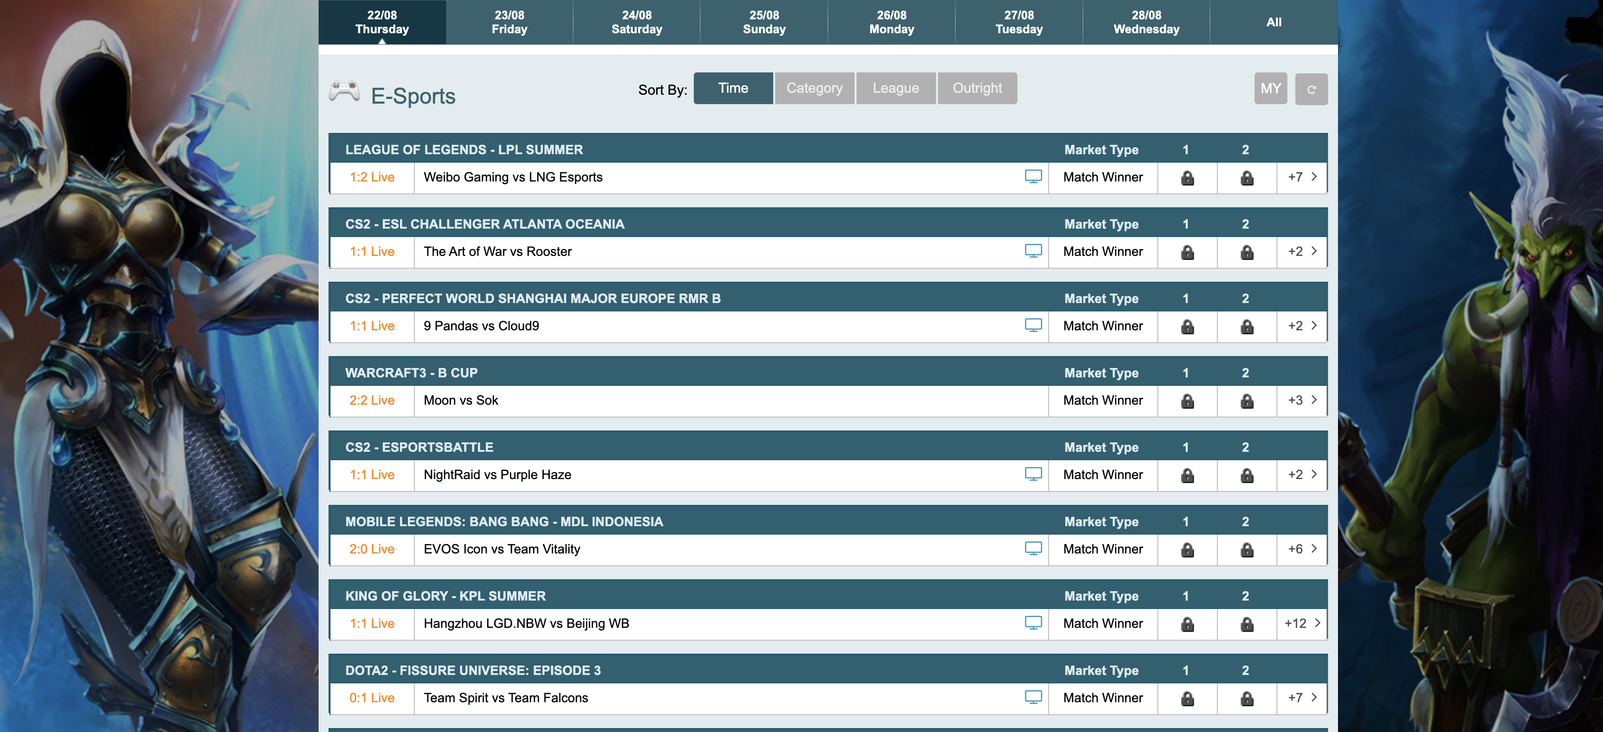Click the refresh 'C' icon near top right

tap(1311, 88)
